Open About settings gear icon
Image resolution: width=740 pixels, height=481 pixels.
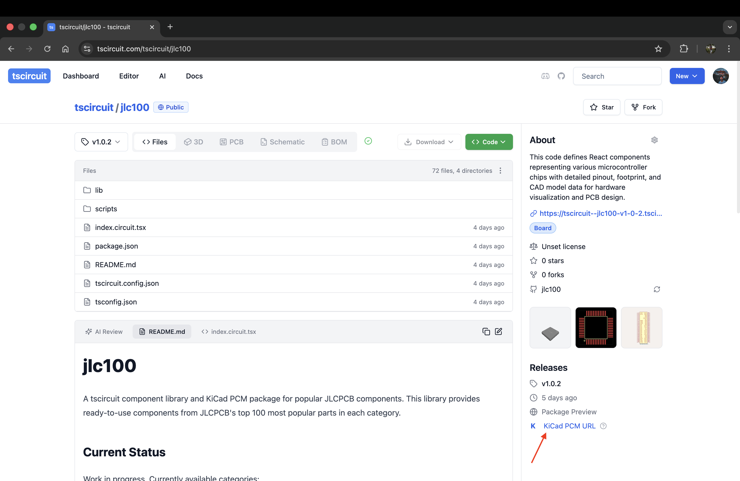pos(654,140)
